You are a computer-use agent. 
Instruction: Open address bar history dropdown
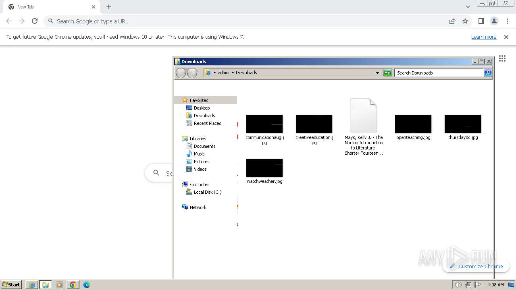click(x=377, y=73)
